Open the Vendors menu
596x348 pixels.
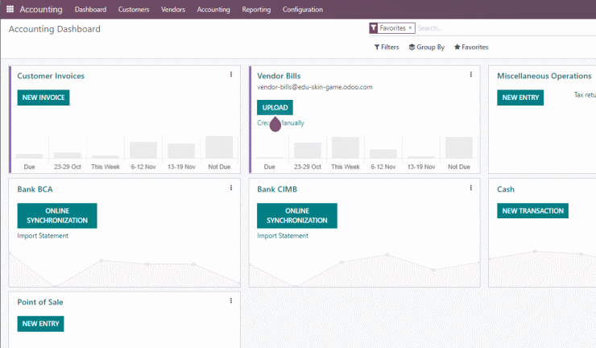(173, 10)
